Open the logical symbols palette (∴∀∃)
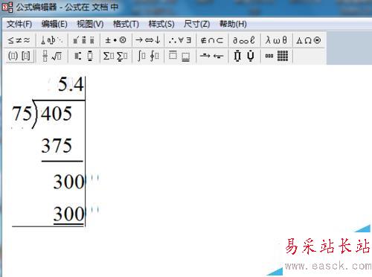372x277 pixels. [x=180, y=40]
